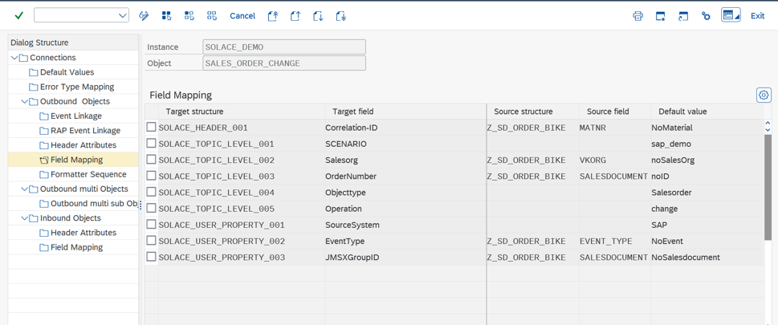Screen dimensions: 778x325
Task: Tick the checkbox for SOLACE_USER_PROPERTY_002 row
Action: pos(151,241)
